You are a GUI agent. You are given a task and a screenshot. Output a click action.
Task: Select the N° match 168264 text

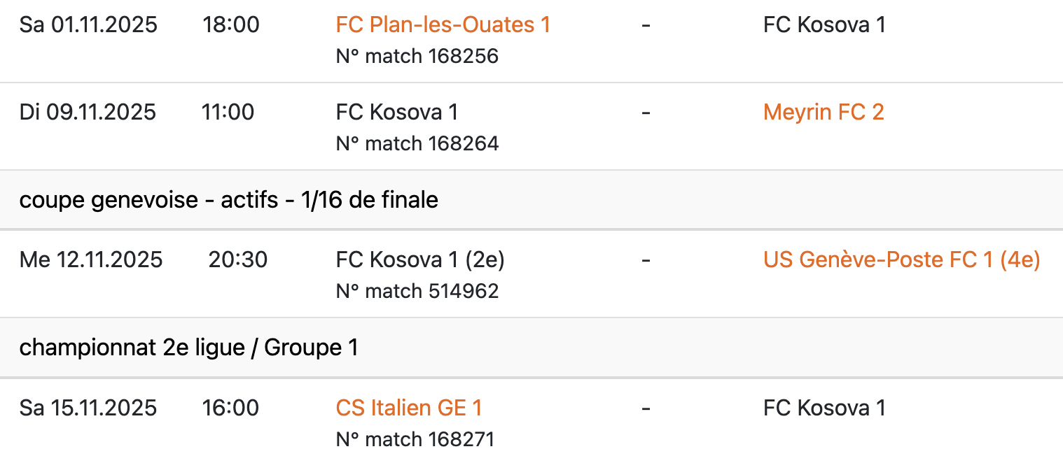(417, 143)
